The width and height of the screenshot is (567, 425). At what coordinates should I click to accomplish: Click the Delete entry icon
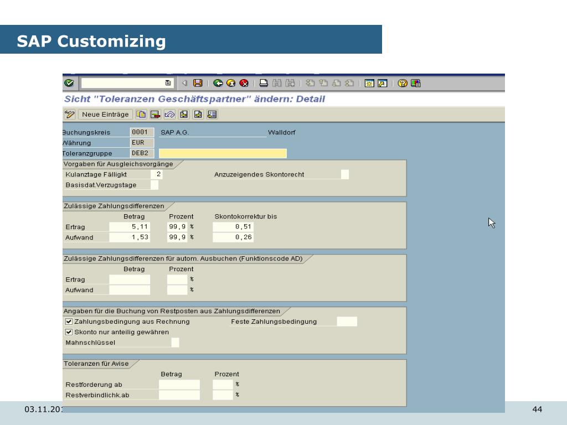click(x=155, y=115)
